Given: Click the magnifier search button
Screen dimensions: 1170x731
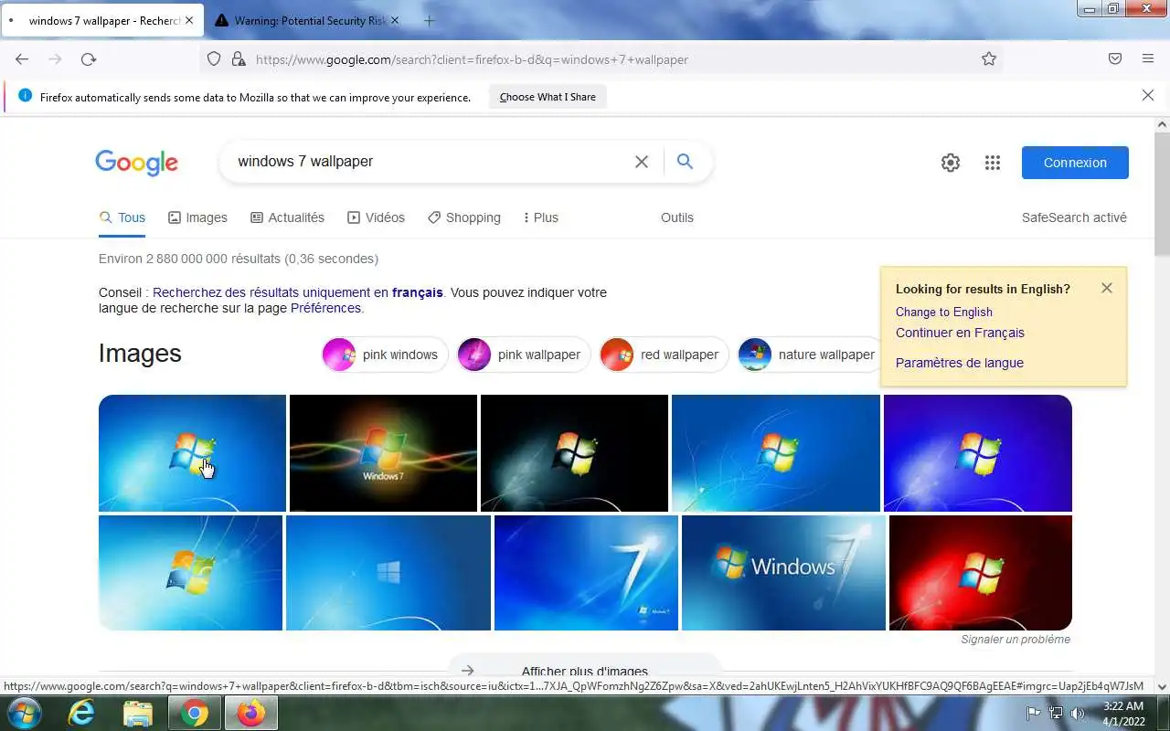Looking at the screenshot, I should click(685, 162).
